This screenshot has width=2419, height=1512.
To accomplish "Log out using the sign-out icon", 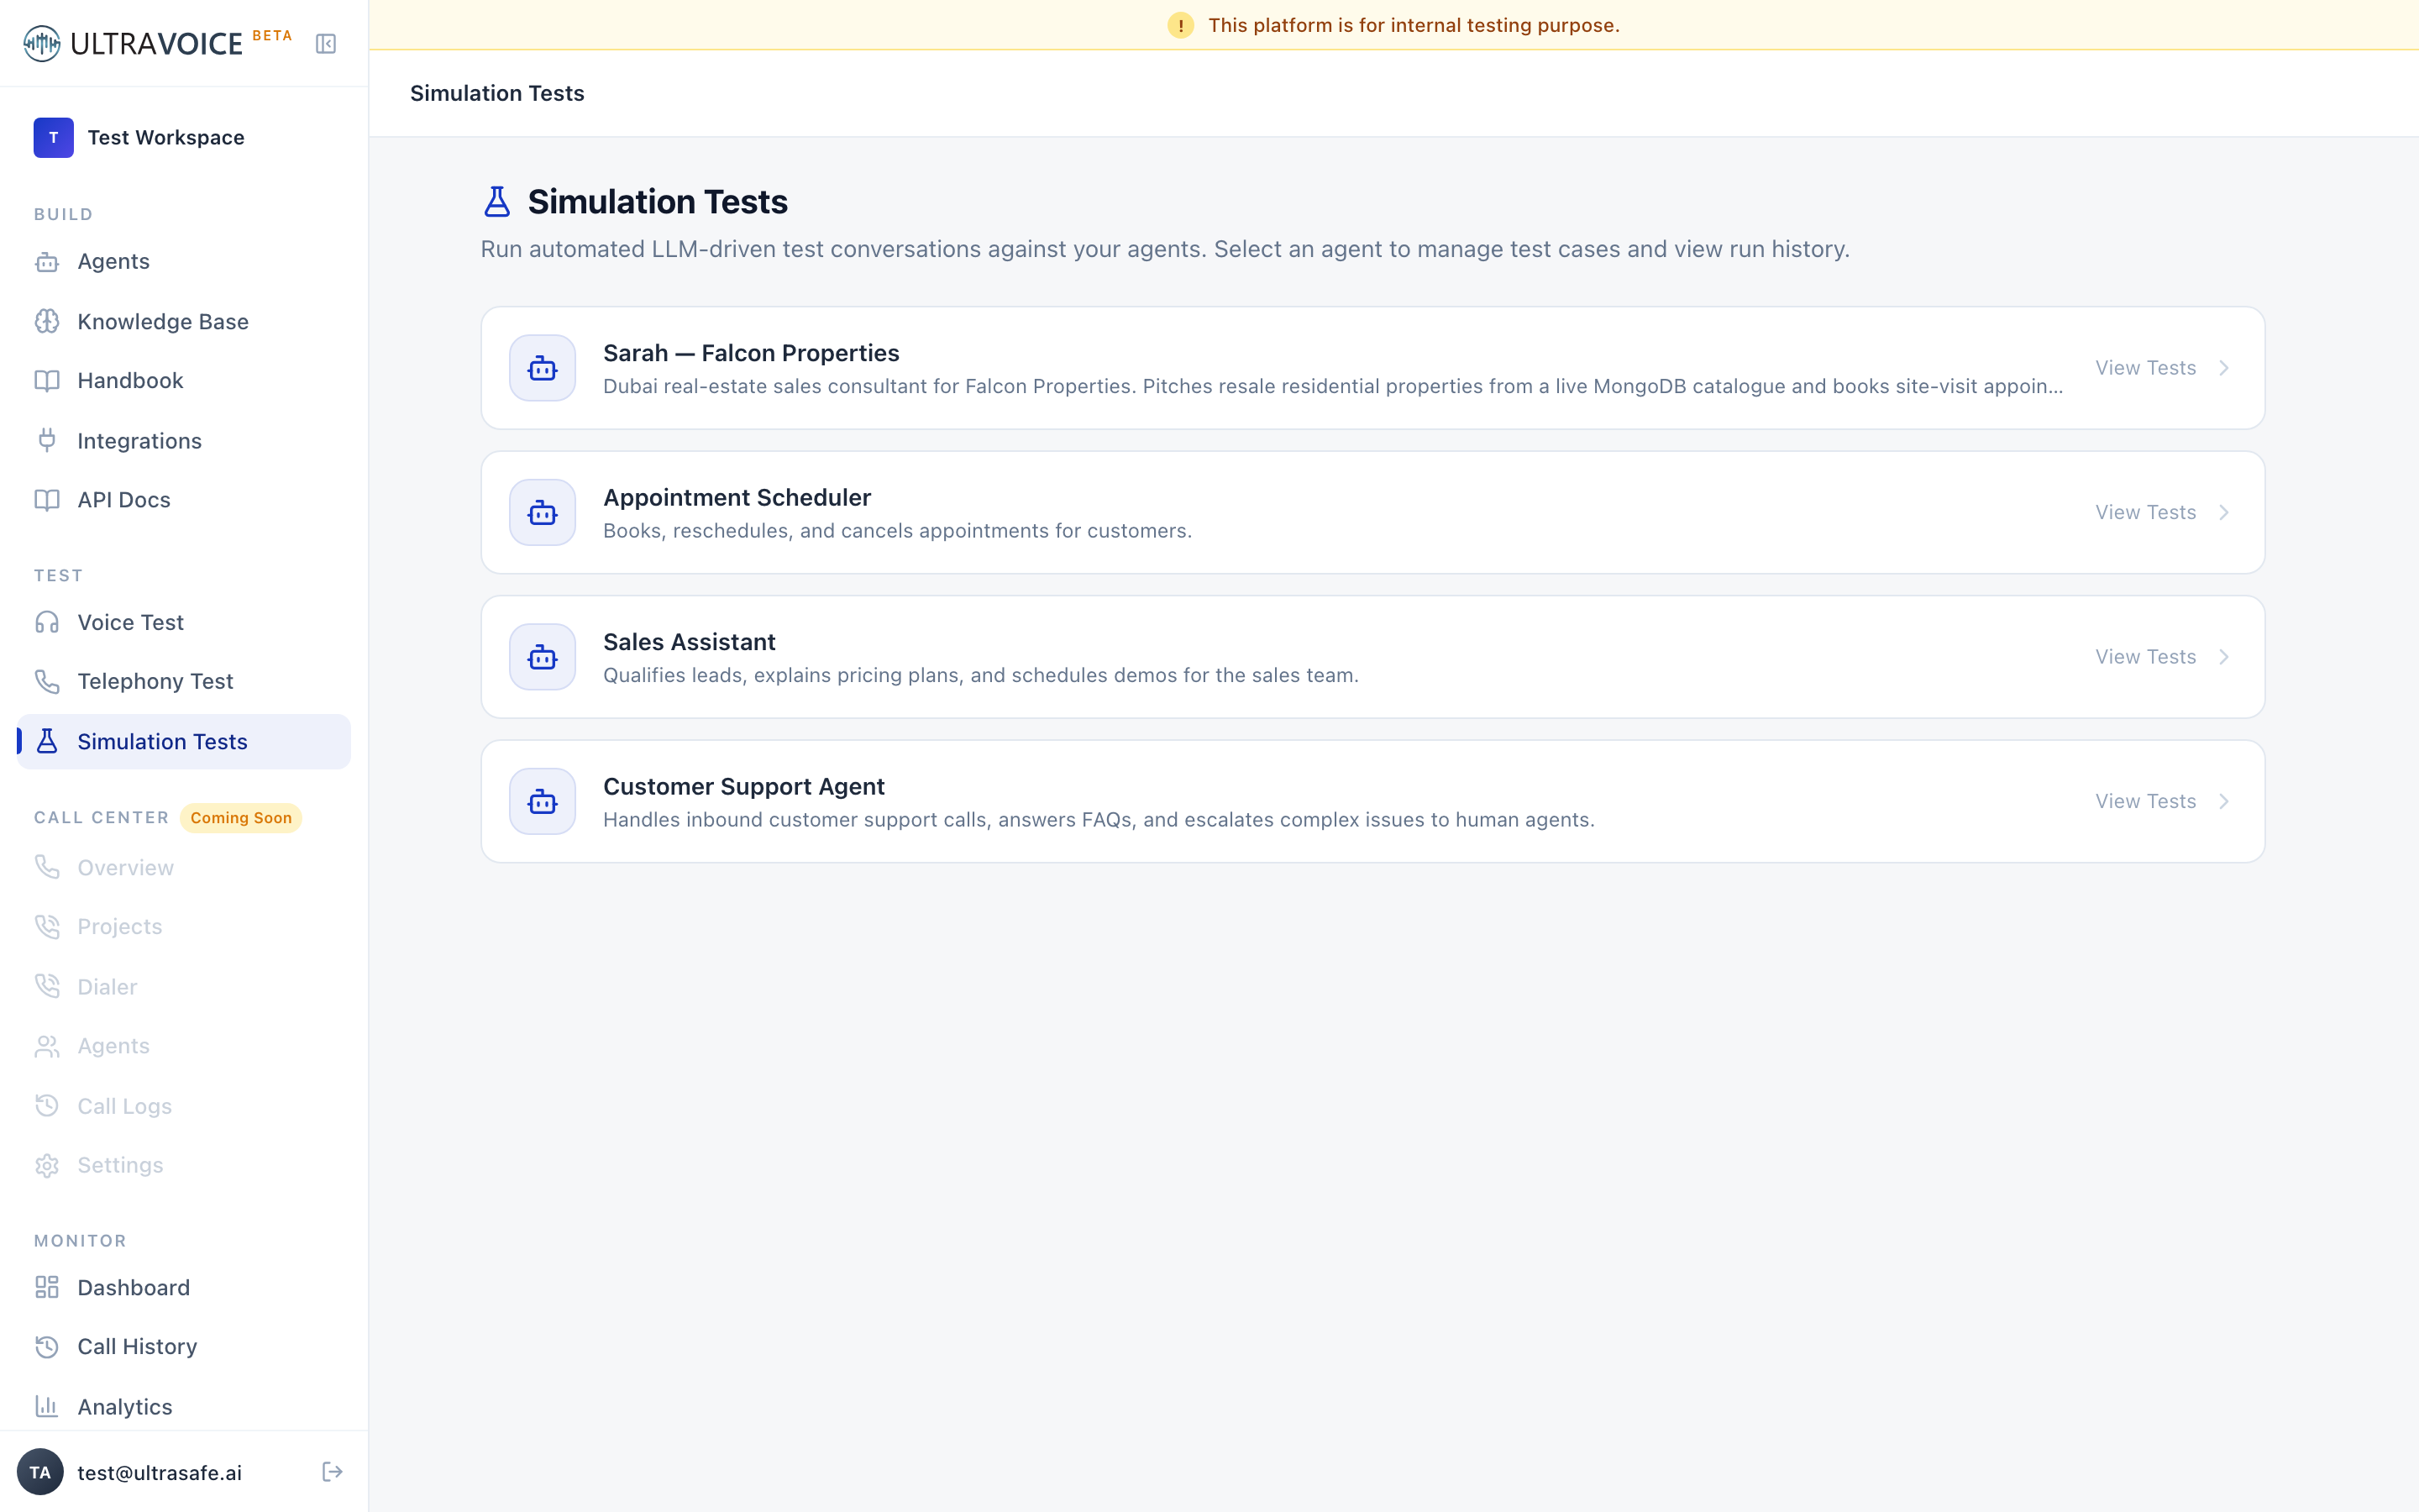I will (333, 1471).
